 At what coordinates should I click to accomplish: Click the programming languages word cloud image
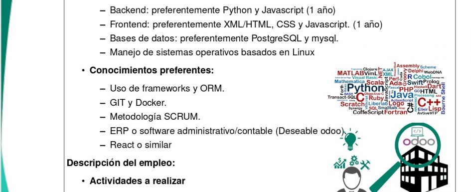click(x=386, y=89)
